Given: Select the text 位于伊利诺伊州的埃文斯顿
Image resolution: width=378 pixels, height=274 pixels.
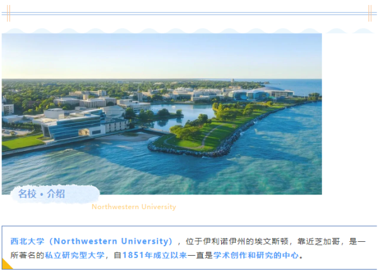Looking at the screenshot, I should pos(237,241).
